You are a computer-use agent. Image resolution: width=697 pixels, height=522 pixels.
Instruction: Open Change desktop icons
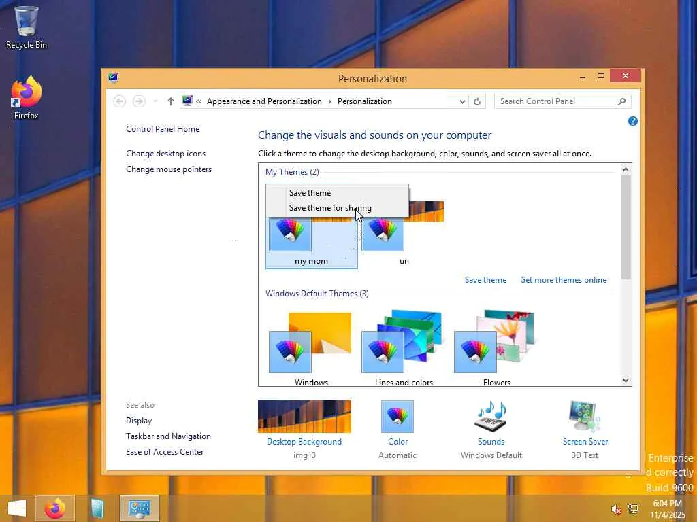coord(166,154)
